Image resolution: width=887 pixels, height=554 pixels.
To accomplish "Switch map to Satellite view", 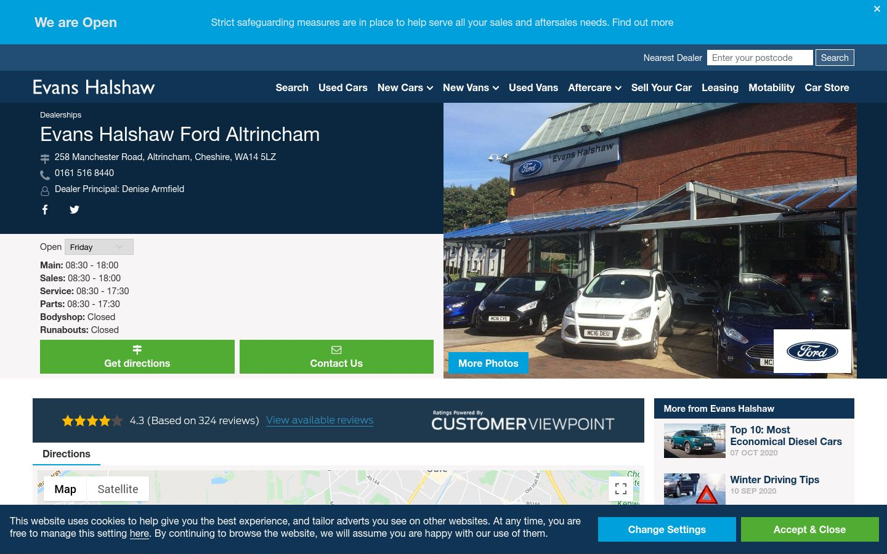I will 118,489.
